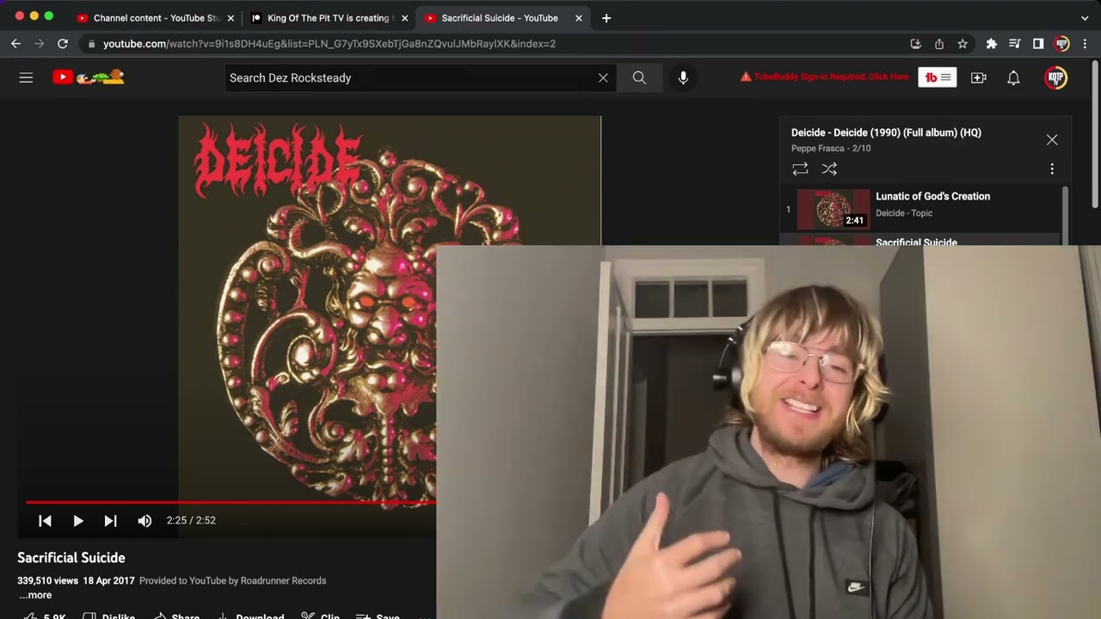The height and width of the screenshot is (619, 1101).
Task: Skip to next video
Action: 110,520
